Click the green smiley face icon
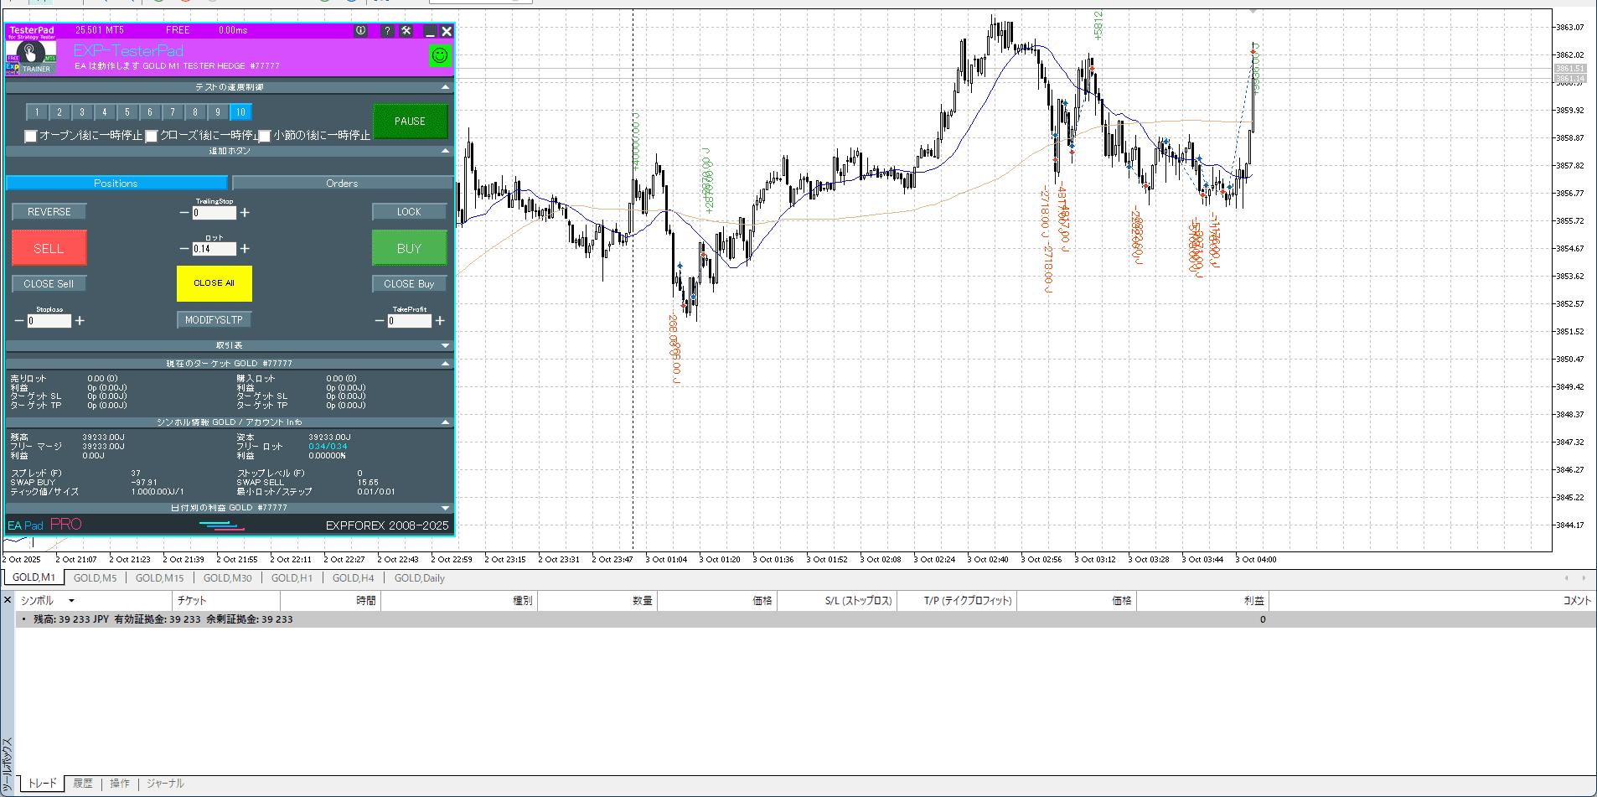 coord(440,55)
